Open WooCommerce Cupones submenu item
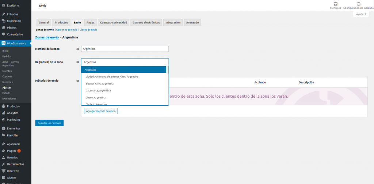 point(7,76)
